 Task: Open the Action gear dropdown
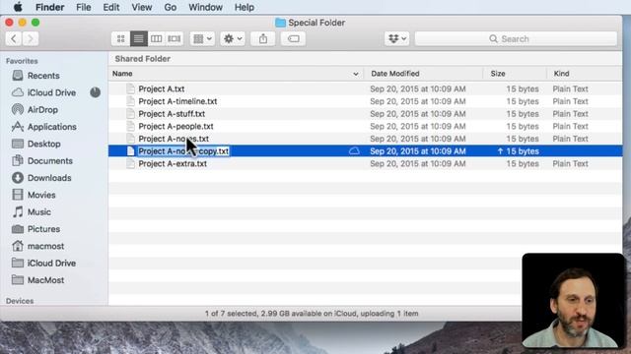tap(233, 38)
